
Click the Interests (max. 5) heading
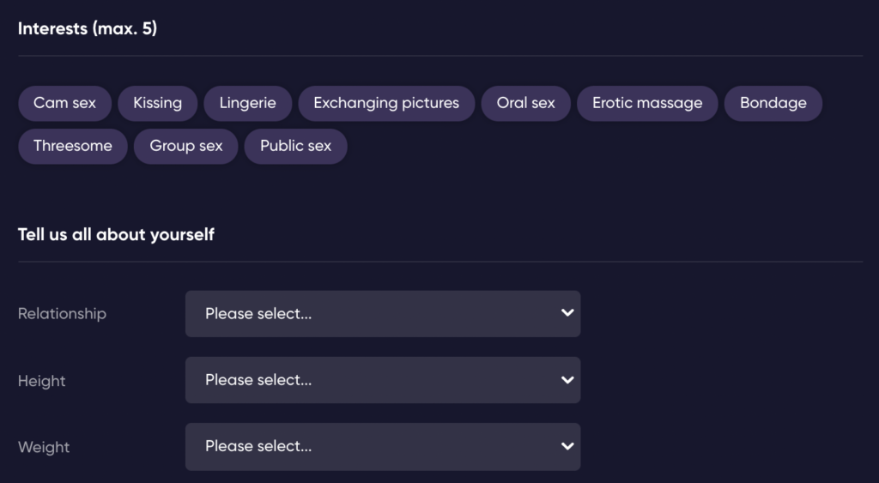coord(88,28)
